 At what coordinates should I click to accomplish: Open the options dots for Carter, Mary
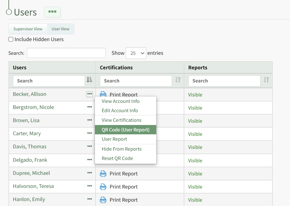(90, 133)
